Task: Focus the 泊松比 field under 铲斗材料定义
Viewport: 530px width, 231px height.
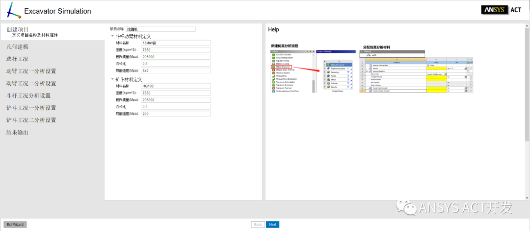Action: pos(175,107)
